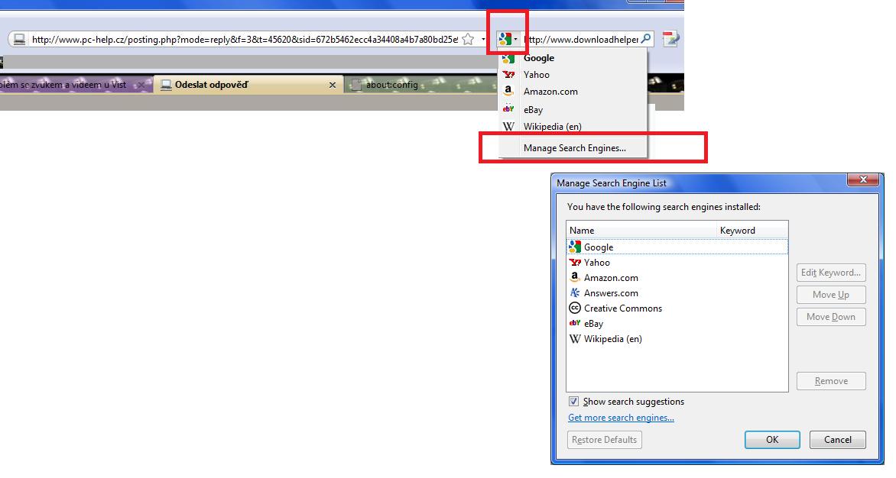Click the Restore Defaults button

pos(604,440)
